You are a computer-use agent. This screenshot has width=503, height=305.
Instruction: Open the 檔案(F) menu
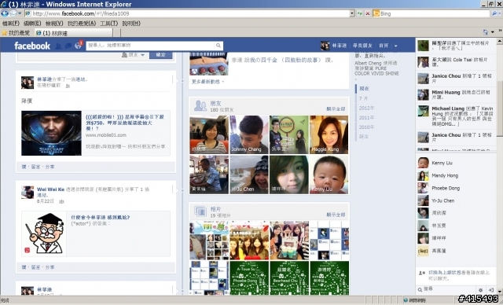click(x=10, y=24)
